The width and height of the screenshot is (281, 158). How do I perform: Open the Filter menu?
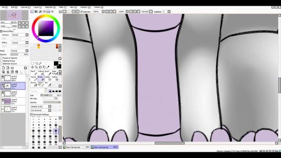62,7
